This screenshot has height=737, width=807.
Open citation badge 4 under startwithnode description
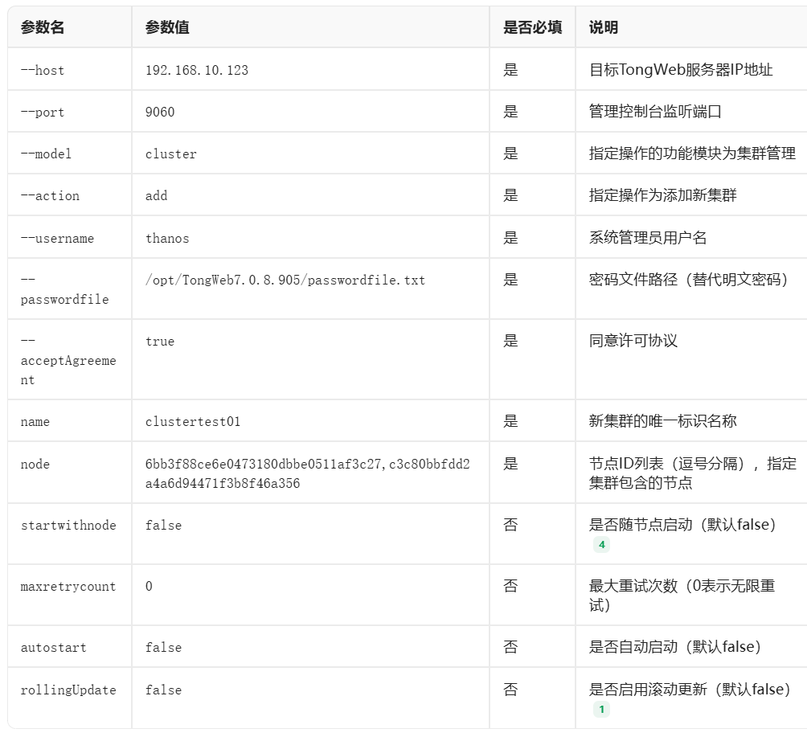tap(602, 545)
